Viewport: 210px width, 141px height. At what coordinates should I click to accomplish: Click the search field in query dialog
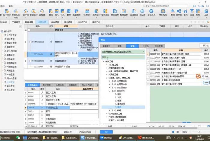click(123, 57)
